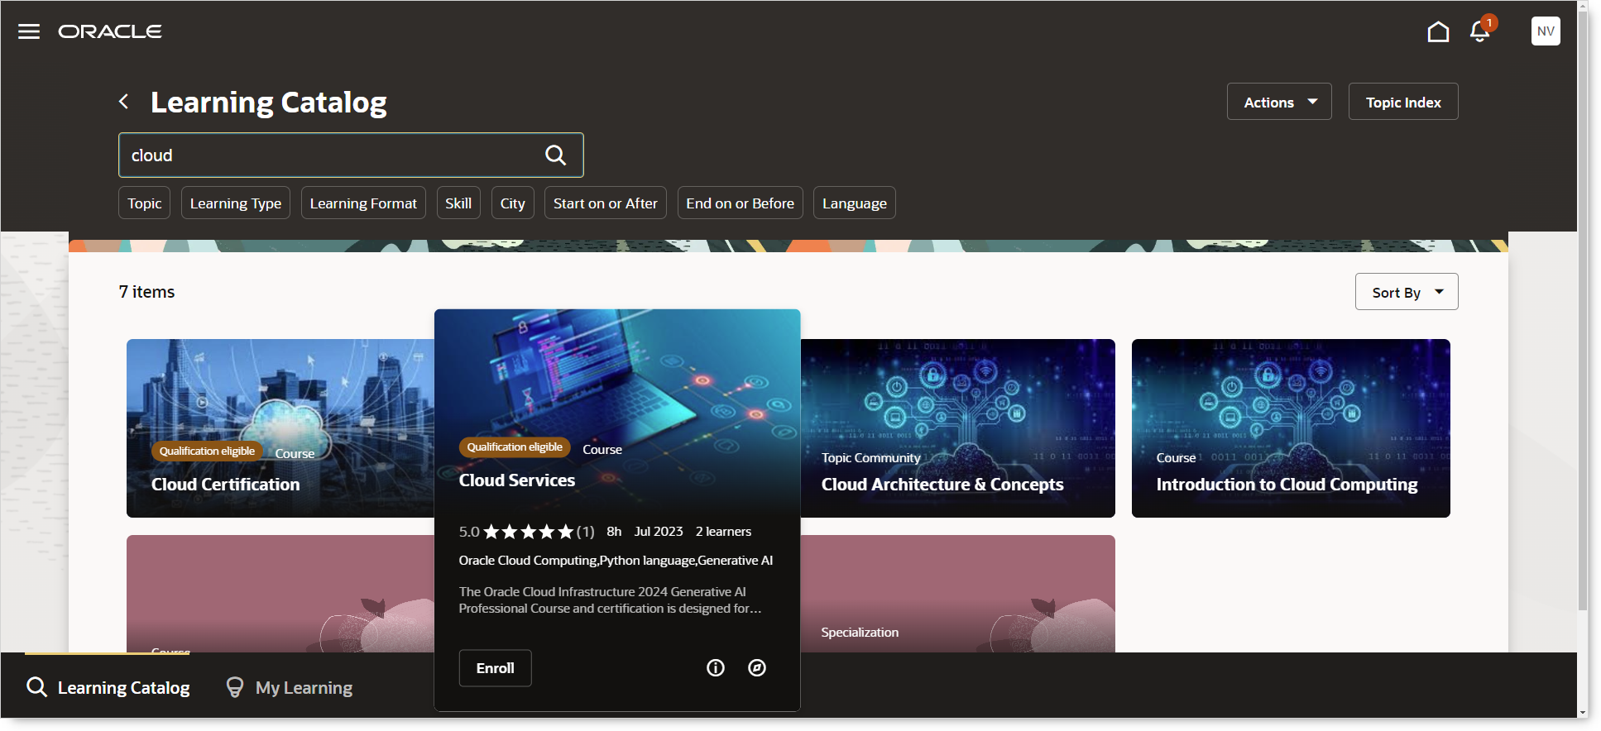
Task: Open the City filter chip
Action: tap(513, 203)
